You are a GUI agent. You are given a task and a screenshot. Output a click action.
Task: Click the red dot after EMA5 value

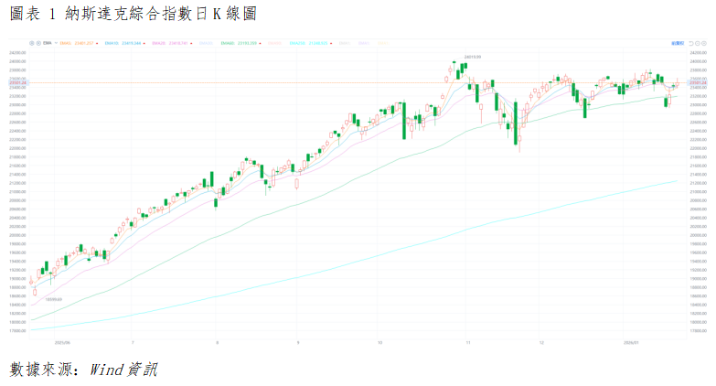(97, 42)
